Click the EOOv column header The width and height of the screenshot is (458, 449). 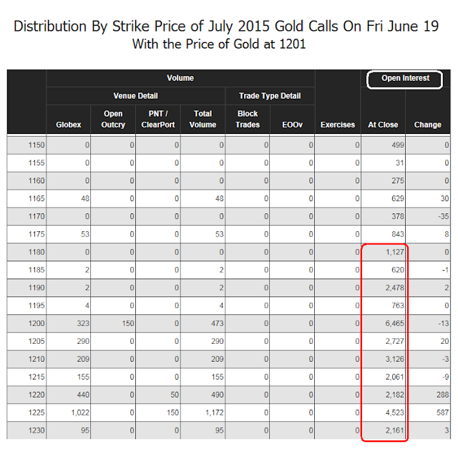[x=292, y=125]
